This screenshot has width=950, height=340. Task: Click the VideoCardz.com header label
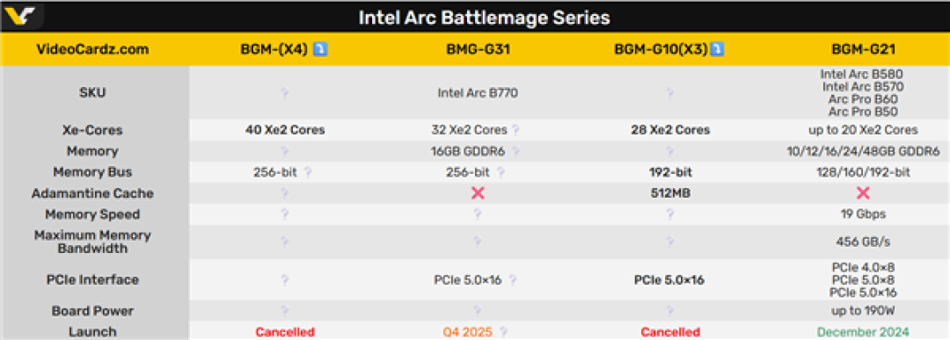[92, 49]
